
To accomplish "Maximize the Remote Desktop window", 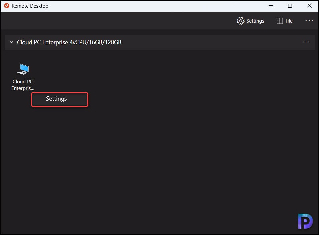I will pyautogui.click(x=290, y=6).
